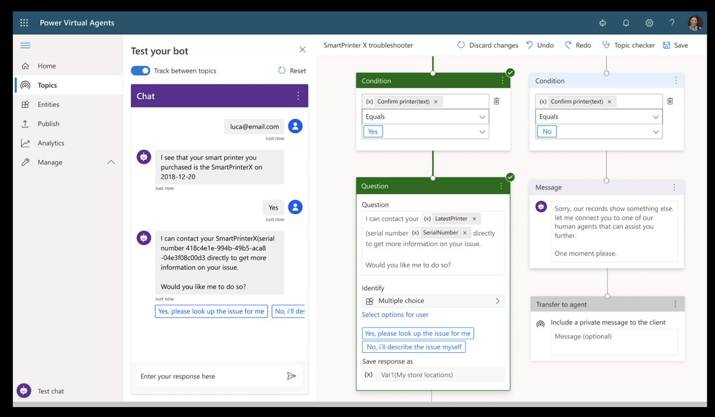The image size is (715, 417).
Task: Remove the SerialNumber variable tag
Action: (x=465, y=233)
